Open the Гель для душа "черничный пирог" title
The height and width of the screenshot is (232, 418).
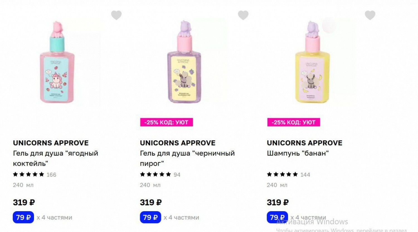pyautogui.click(x=187, y=158)
